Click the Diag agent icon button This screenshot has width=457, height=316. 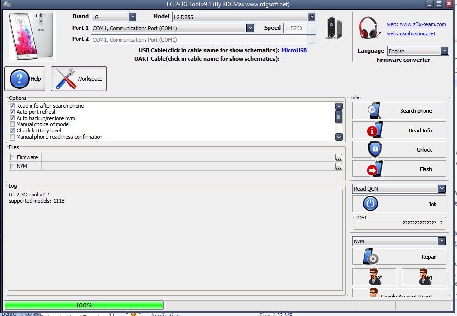pyautogui.click(x=424, y=277)
